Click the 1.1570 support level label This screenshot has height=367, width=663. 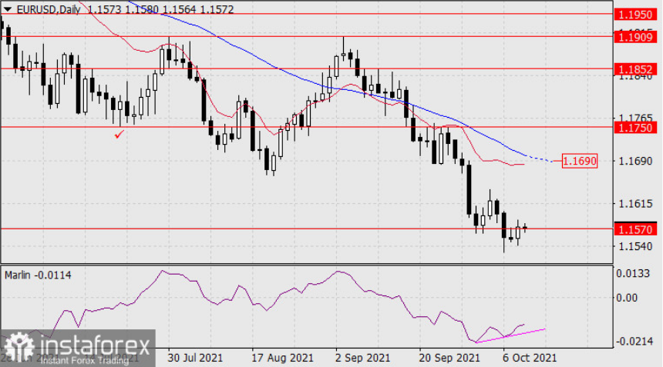pyautogui.click(x=635, y=229)
